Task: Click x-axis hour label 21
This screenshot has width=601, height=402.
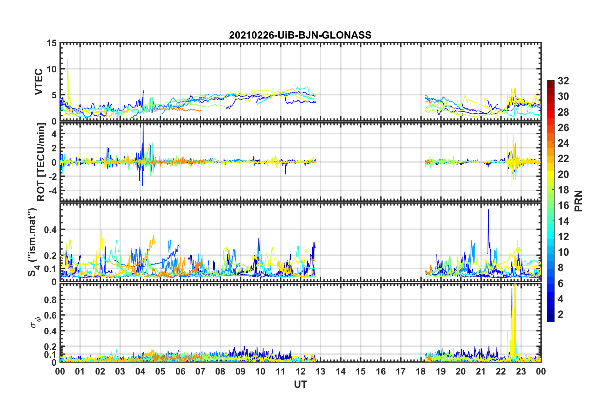Action: pyautogui.click(x=481, y=372)
